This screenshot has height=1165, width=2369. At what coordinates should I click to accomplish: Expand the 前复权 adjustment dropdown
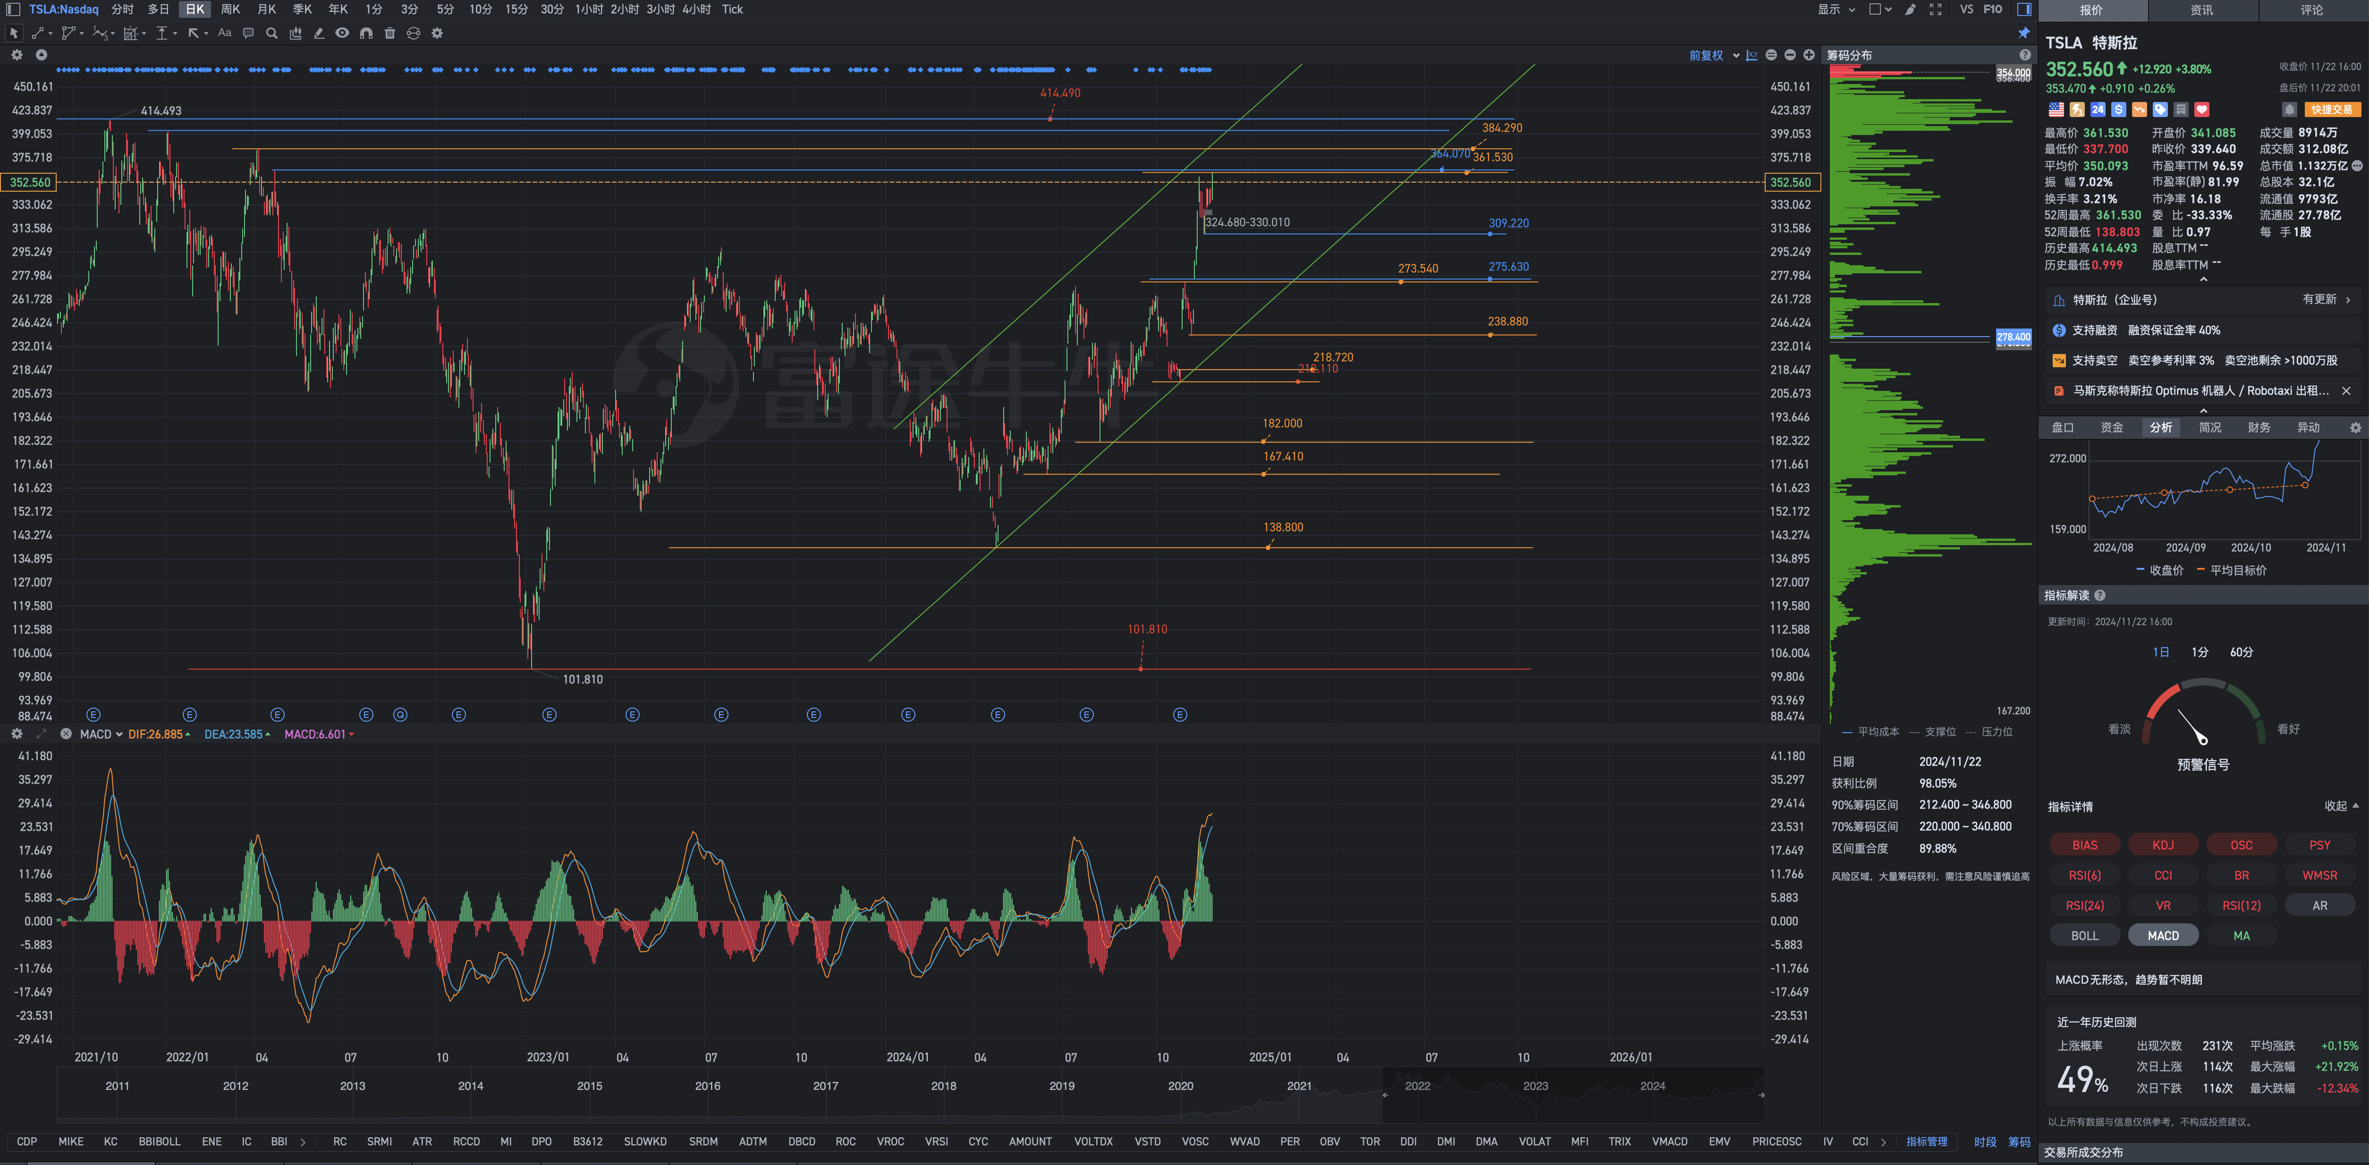[x=1736, y=55]
